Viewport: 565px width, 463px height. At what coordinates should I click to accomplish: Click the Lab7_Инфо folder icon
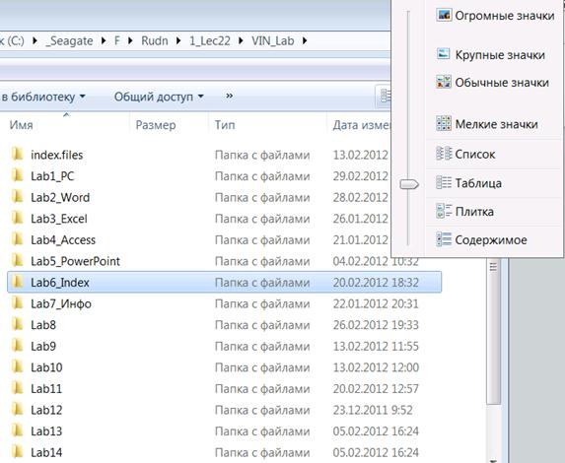tap(17, 303)
